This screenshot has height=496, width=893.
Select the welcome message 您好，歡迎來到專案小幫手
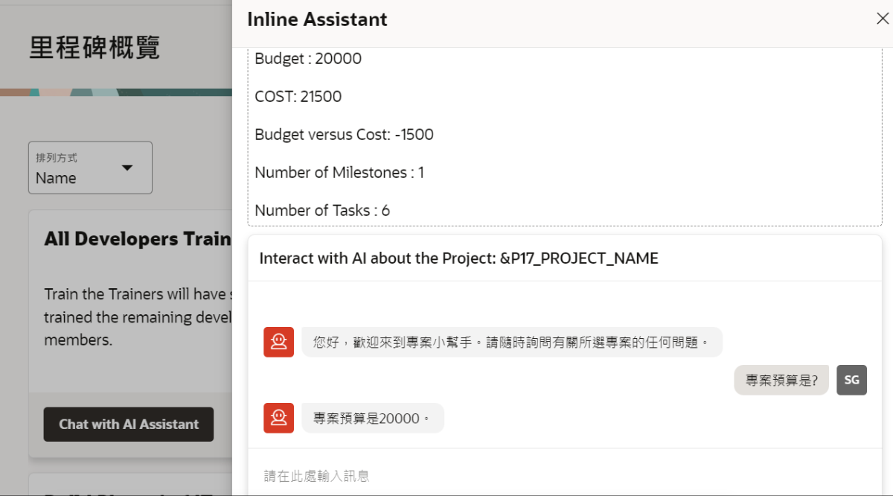point(512,342)
